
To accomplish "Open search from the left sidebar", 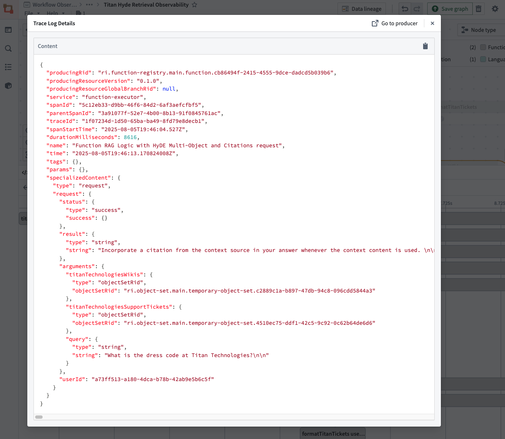I will (x=8, y=48).
